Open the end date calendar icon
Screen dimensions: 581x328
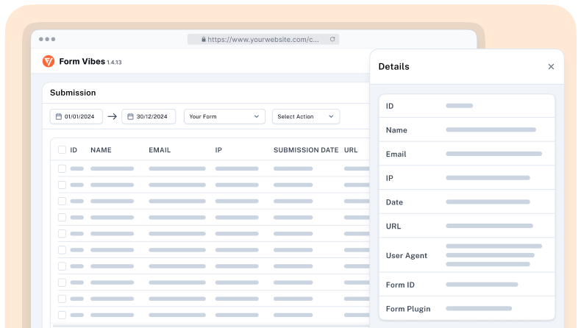click(130, 116)
